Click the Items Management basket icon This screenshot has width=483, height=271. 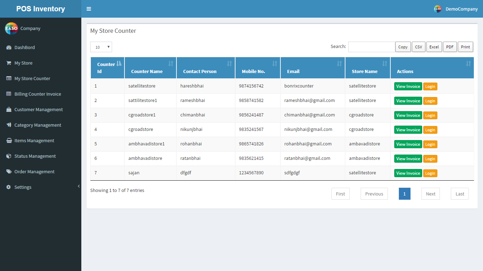click(x=9, y=140)
